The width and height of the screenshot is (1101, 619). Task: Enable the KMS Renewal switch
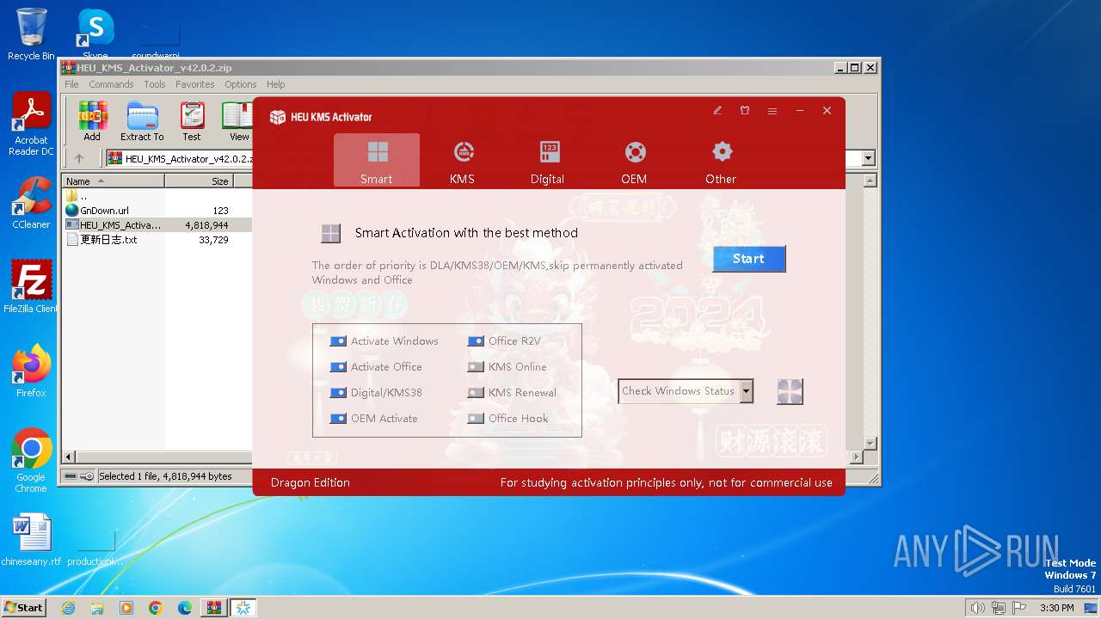pos(476,393)
